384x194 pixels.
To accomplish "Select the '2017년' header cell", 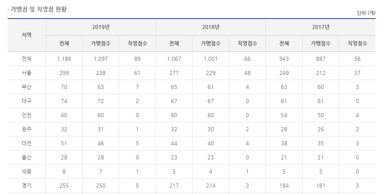I will pyautogui.click(x=321, y=27).
